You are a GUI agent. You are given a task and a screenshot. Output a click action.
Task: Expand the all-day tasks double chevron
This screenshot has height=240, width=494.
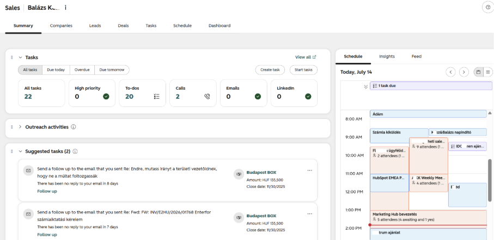pyautogui.click(x=366, y=87)
